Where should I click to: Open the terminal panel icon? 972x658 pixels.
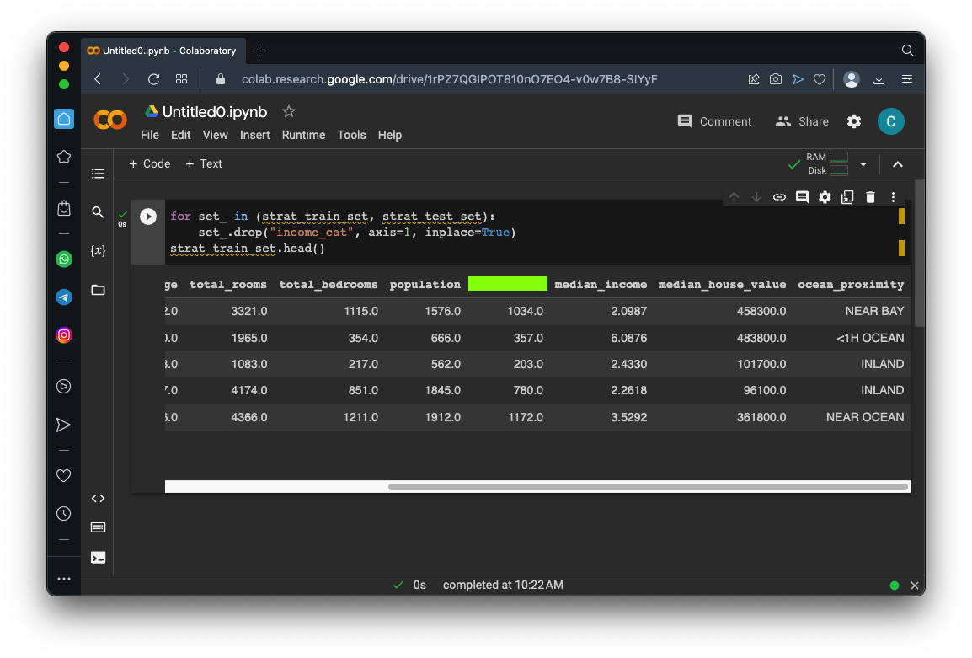[98, 557]
